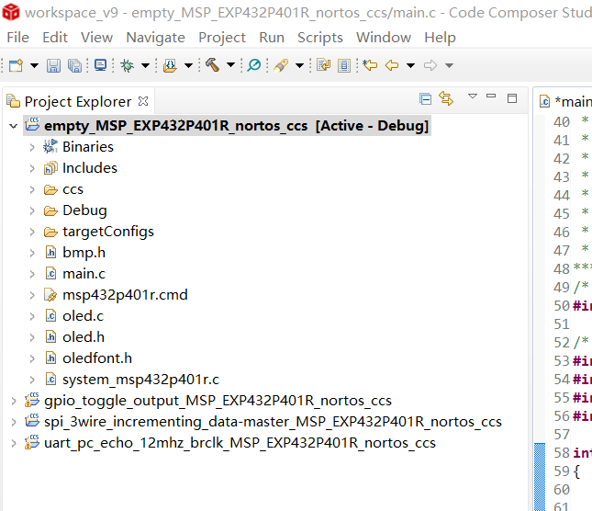Click the Search flashlight icon
The width and height of the screenshot is (592, 511).
pyautogui.click(x=281, y=65)
